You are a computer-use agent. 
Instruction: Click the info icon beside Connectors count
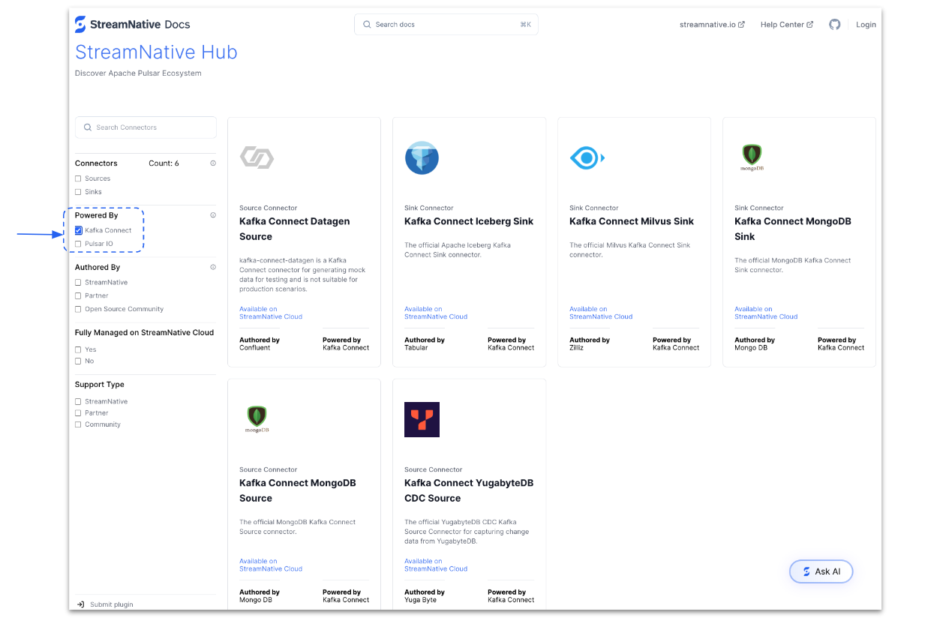click(x=213, y=163)
